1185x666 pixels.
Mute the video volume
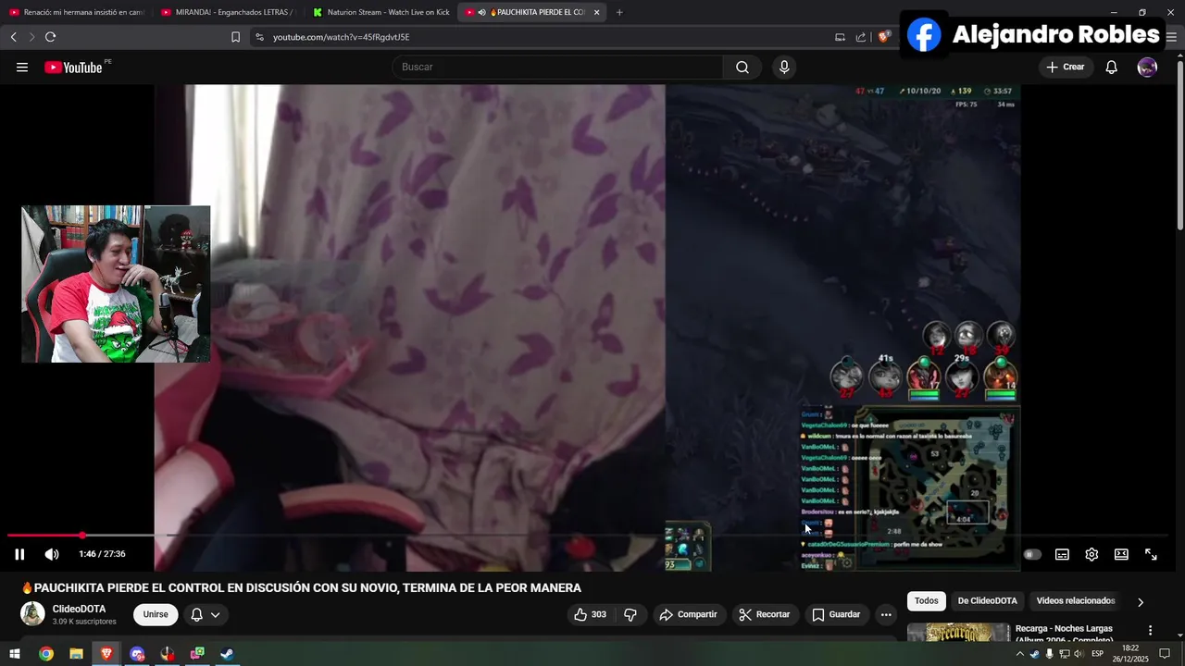tap(52, 554)
